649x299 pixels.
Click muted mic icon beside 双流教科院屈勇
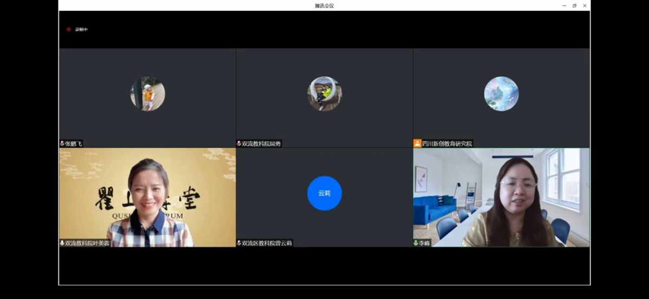(x=239, y=144)
